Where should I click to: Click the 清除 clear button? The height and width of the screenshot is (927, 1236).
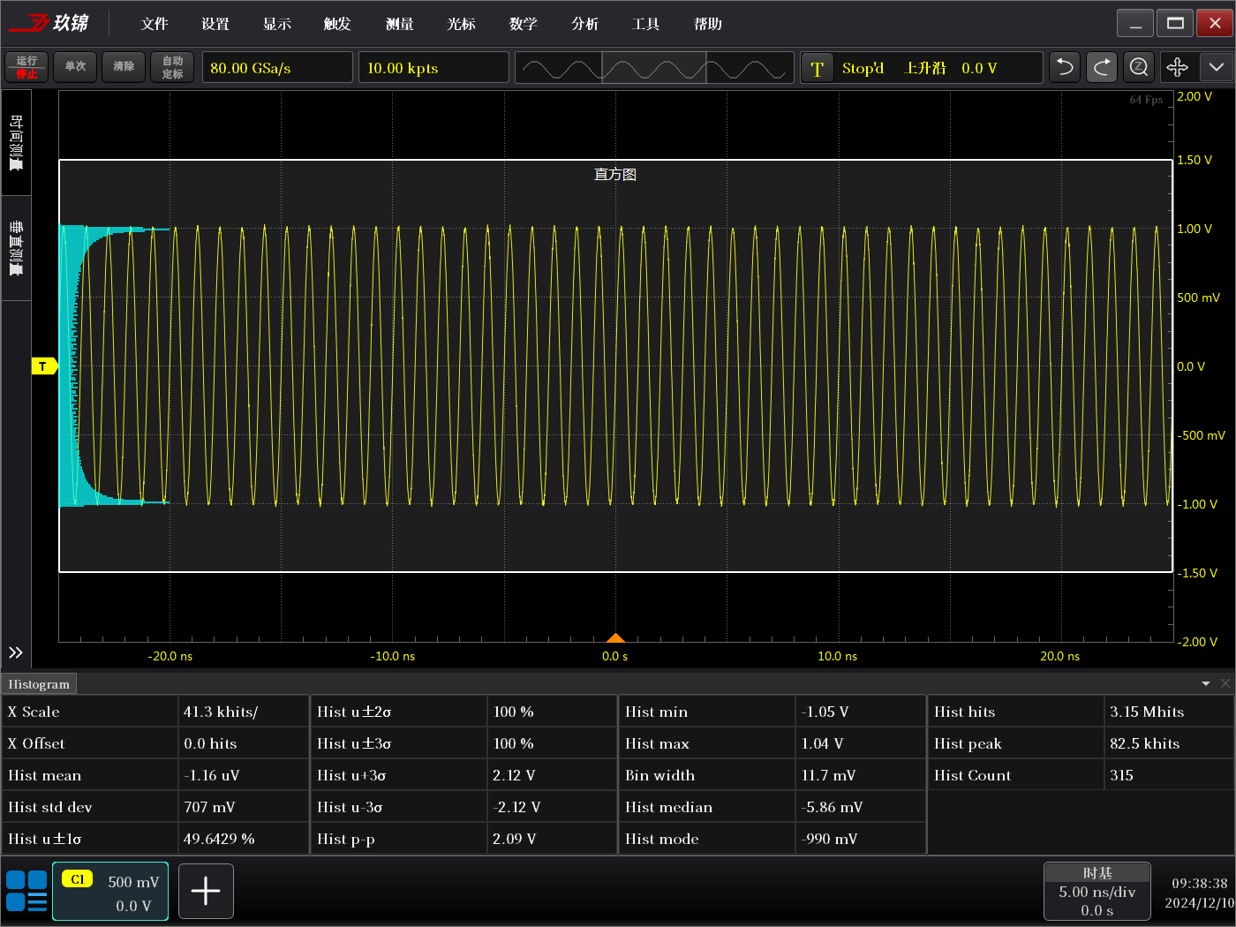coord(124,67)
